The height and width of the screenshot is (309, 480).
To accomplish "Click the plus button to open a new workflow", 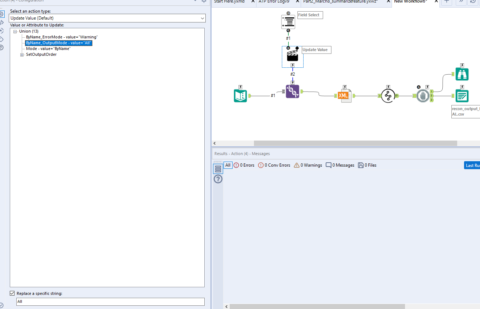I will (446, 2).
